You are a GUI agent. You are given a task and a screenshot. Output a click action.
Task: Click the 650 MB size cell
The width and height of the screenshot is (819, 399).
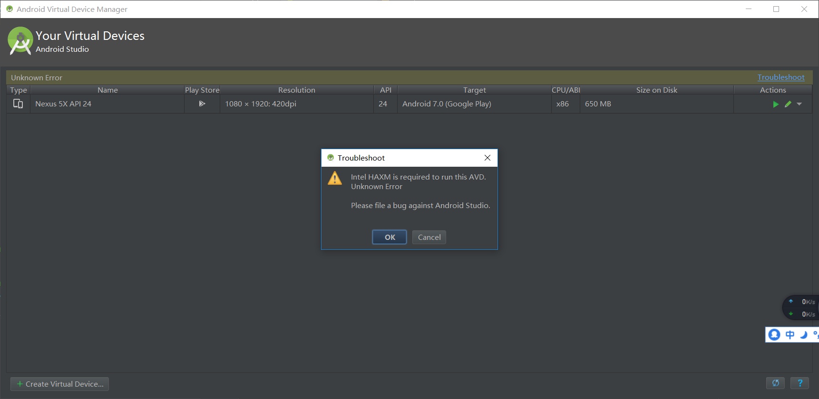pos(657,104)
